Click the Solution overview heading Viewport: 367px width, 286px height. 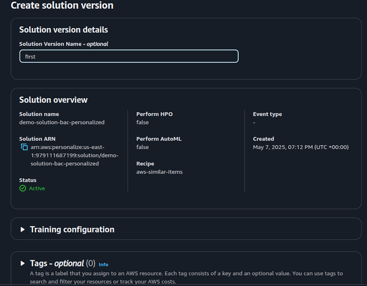(53, 100)
